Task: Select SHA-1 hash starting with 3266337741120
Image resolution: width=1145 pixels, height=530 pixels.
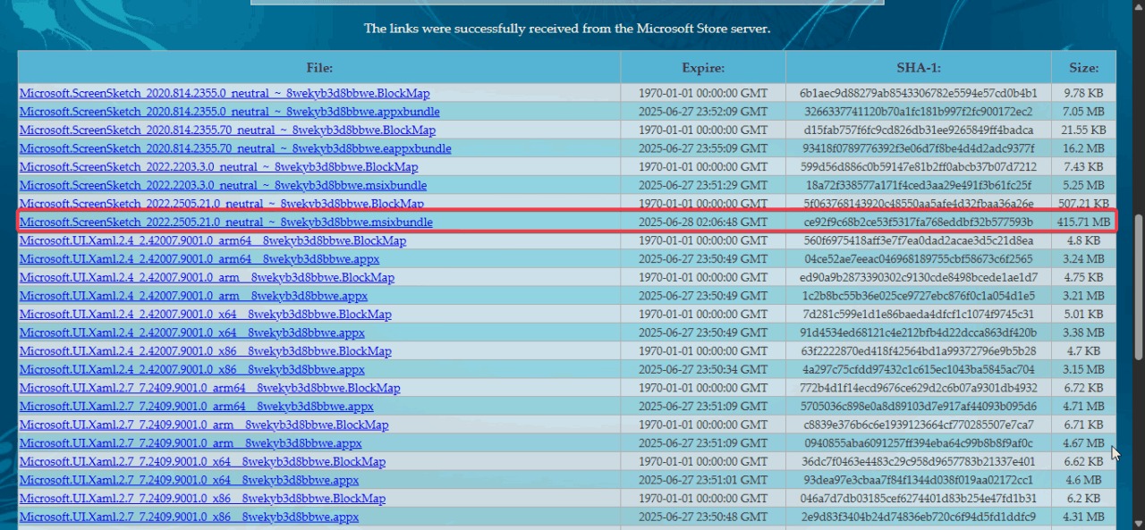Action: 919,112
